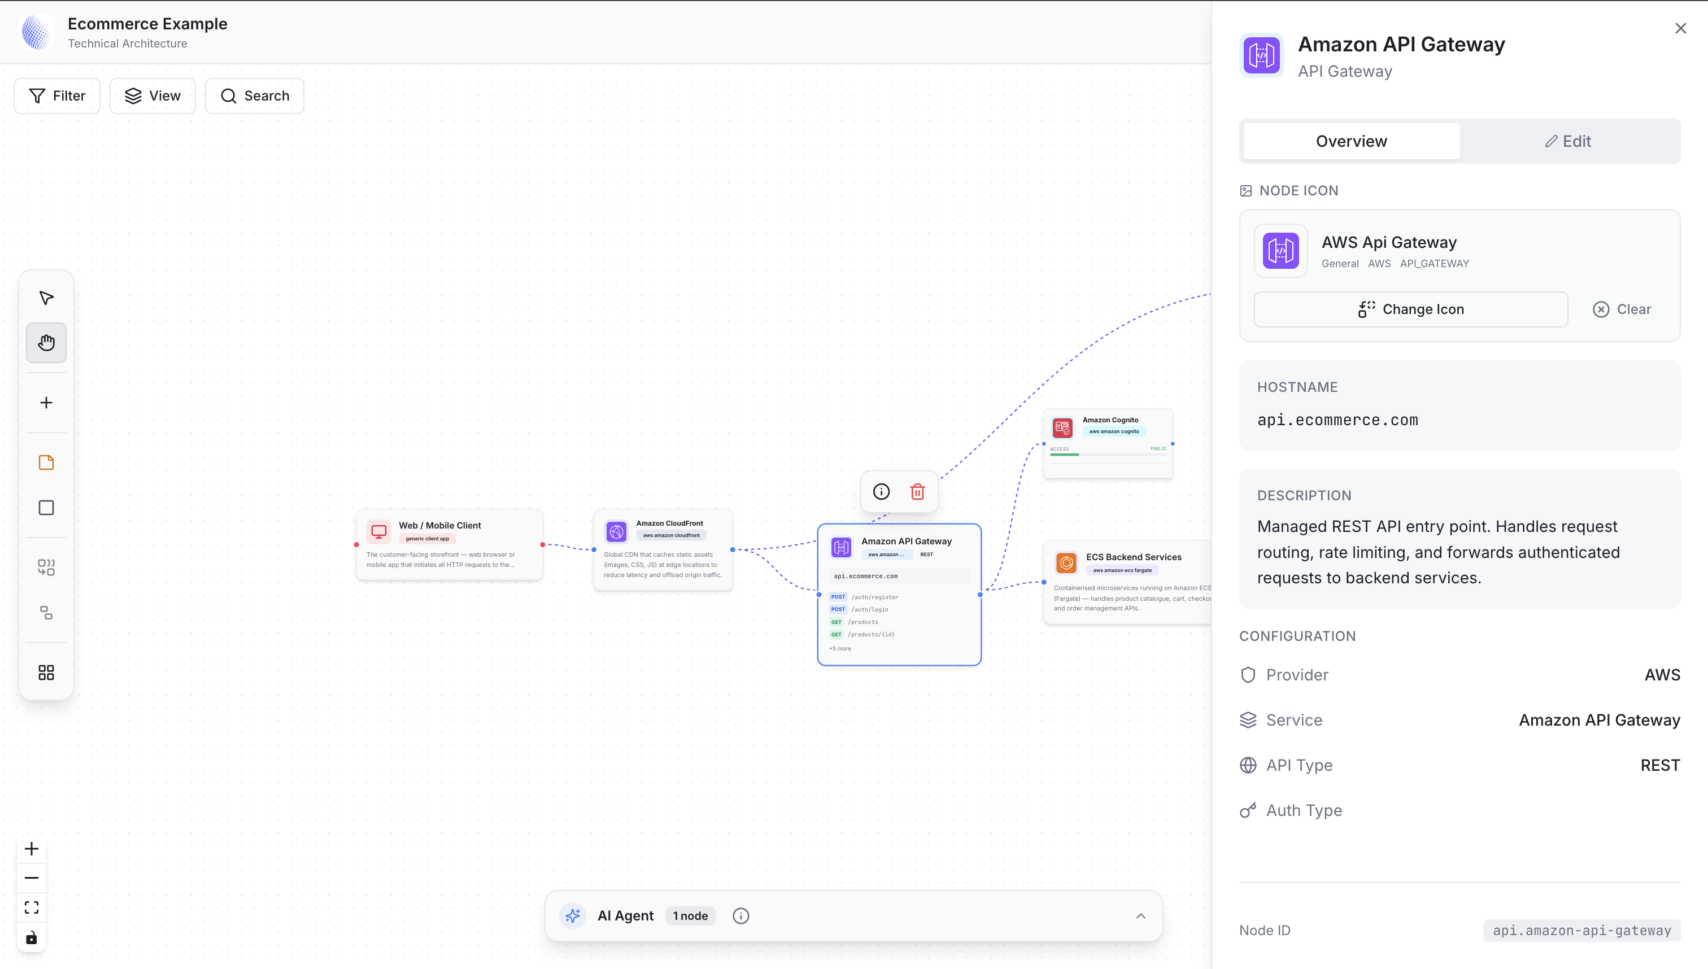1708x969 pixels.
Task: Select the Web / Mobile Client node
Action: [449, 545]
